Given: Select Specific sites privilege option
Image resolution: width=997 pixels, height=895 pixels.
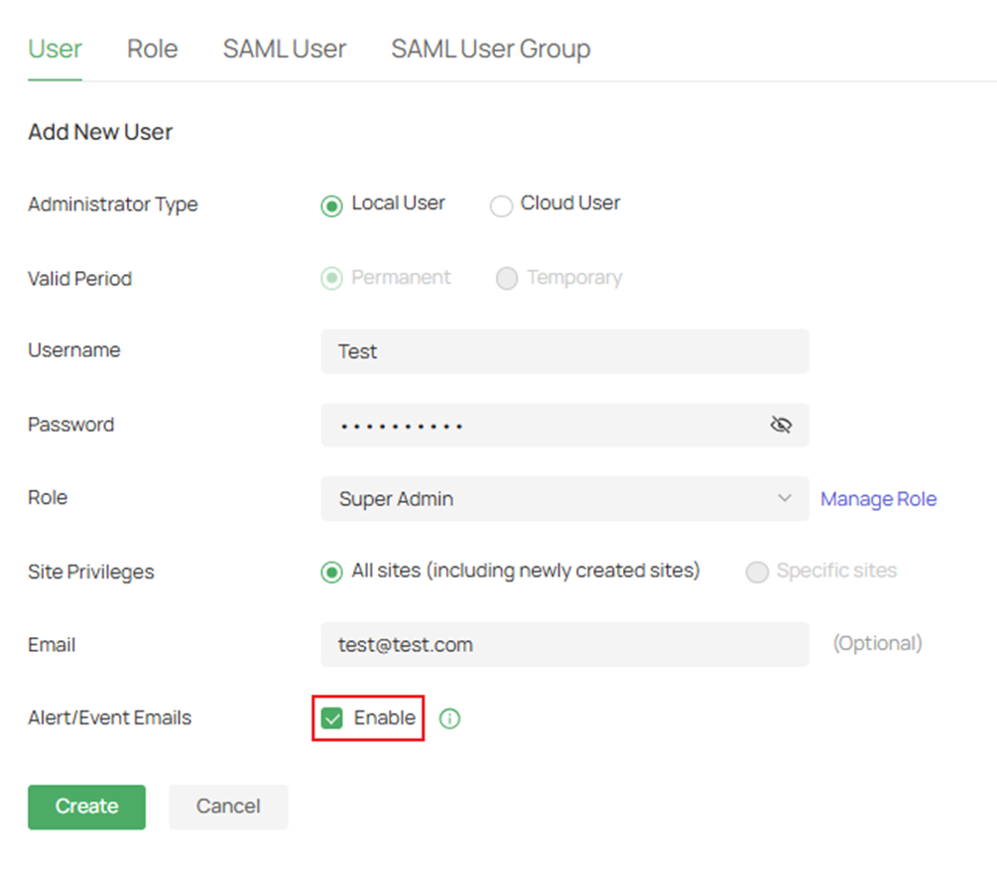Looking at the screenshot, I should [757, 572].
